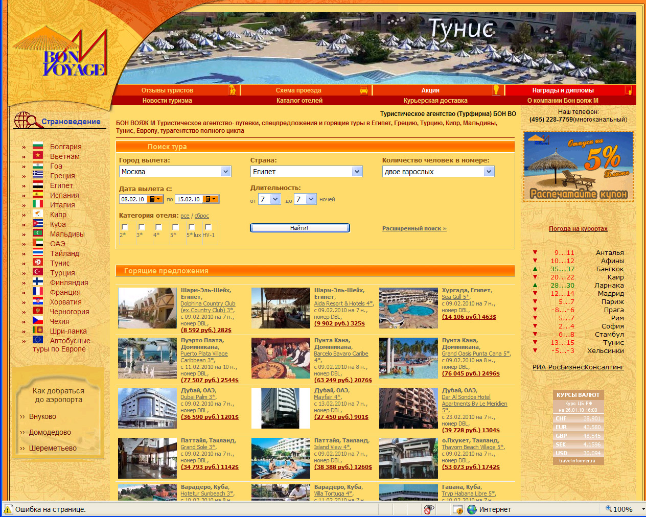
Task: Open Отзывы туристов menu item
Action: 167,90
